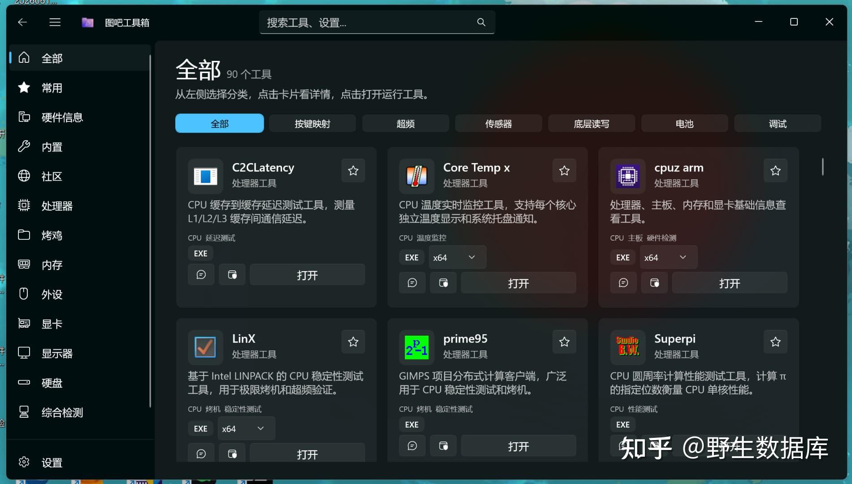Click the 显卡 graphics card icon
Image resolution: width=852 pixels, height=484 pixels.
click(24, 324)
